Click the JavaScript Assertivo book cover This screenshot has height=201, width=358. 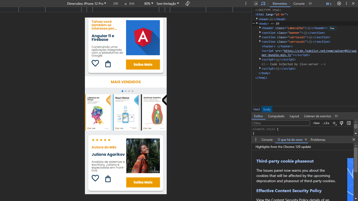click(154, 113)
